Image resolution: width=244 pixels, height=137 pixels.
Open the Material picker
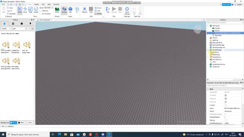coord(85,10)
